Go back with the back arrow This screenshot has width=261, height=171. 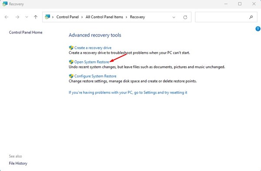click(7, 17)
